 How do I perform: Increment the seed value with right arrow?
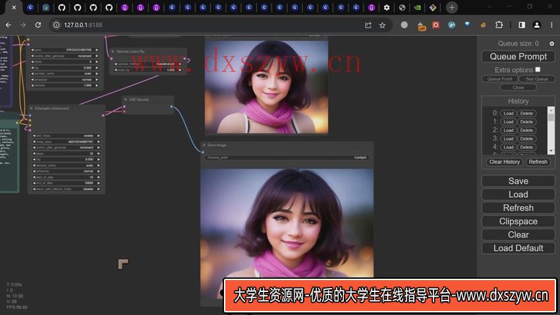[97, 50]
